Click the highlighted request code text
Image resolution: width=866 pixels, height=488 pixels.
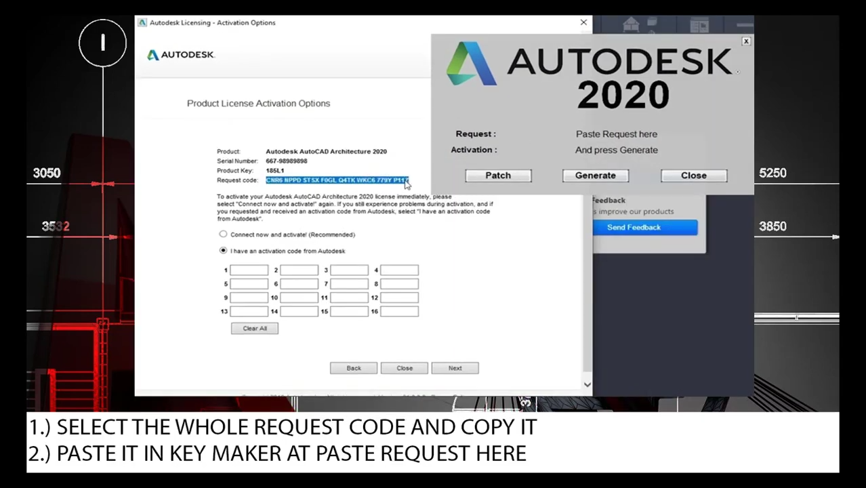click(x=337, y=180)
